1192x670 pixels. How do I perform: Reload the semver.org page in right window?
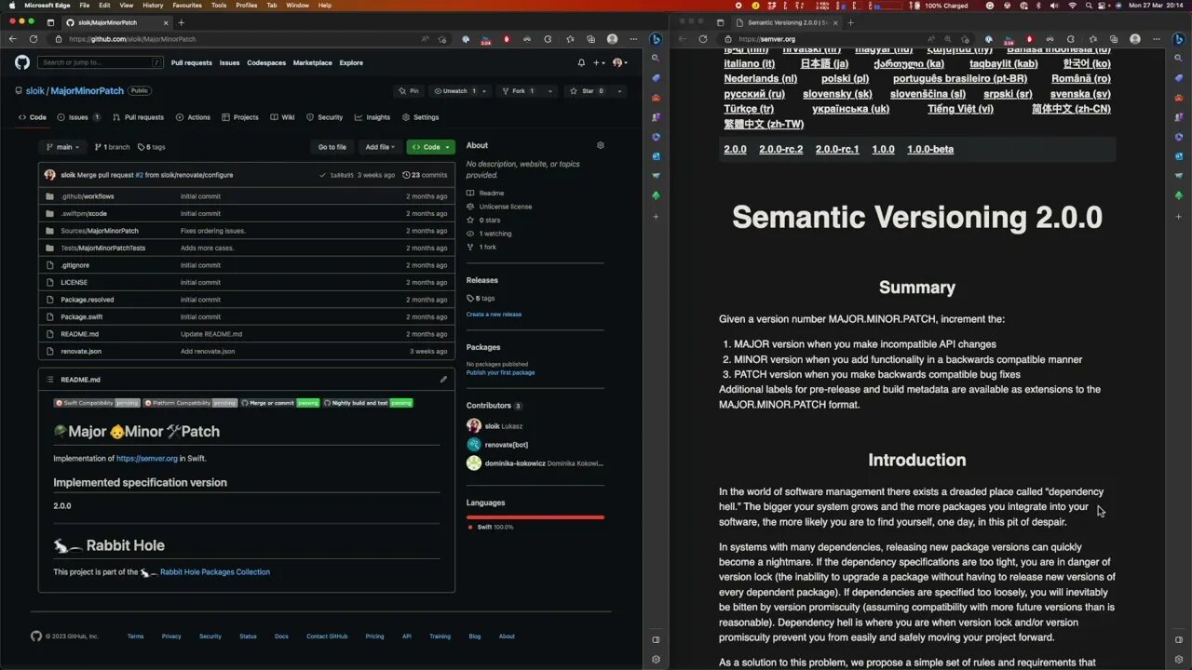[703, 39]
